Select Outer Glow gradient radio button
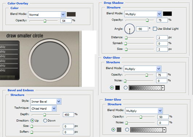This screenshot has width=193, height=137. (x=126, y=88)
